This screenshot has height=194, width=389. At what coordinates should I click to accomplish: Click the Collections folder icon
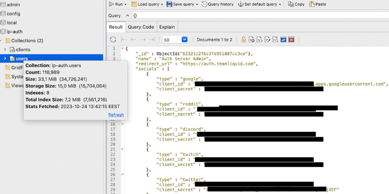pyautogui.click(x=8, y=40)
